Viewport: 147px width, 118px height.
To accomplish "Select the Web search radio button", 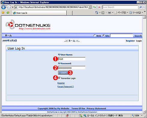I will click(x=94, y=35).
